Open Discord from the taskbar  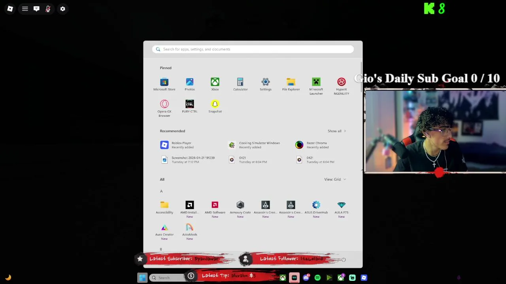coord(306,278)
